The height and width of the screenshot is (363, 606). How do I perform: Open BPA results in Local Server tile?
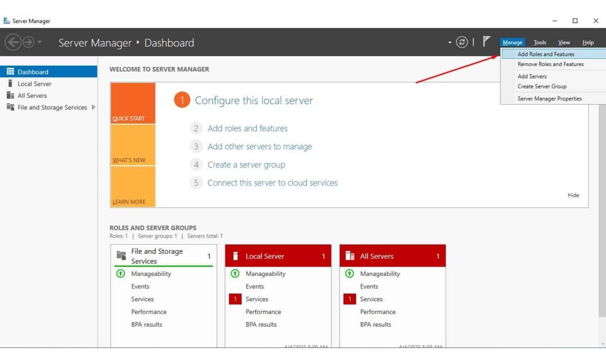point(261,324)
